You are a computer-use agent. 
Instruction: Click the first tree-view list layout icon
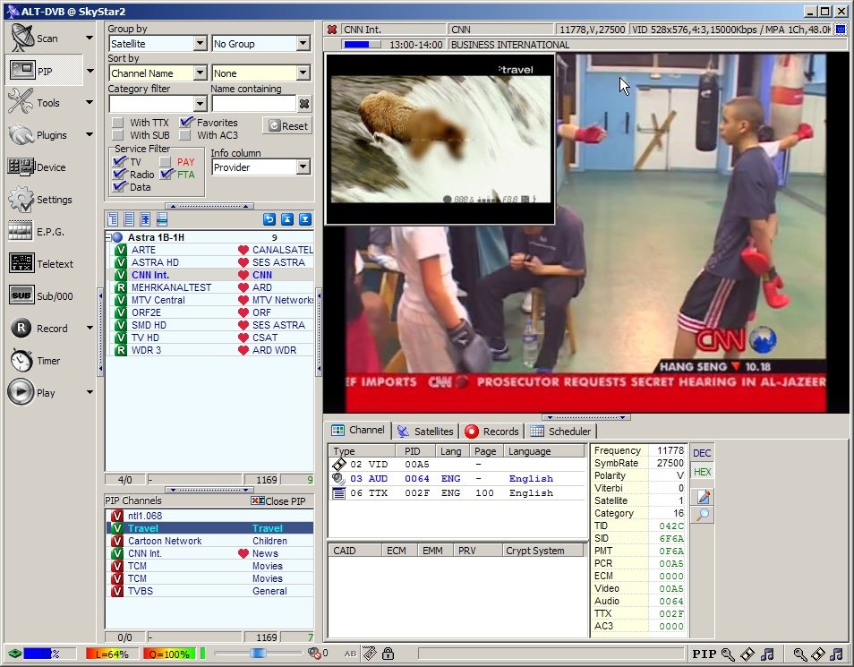pos(113,219)
